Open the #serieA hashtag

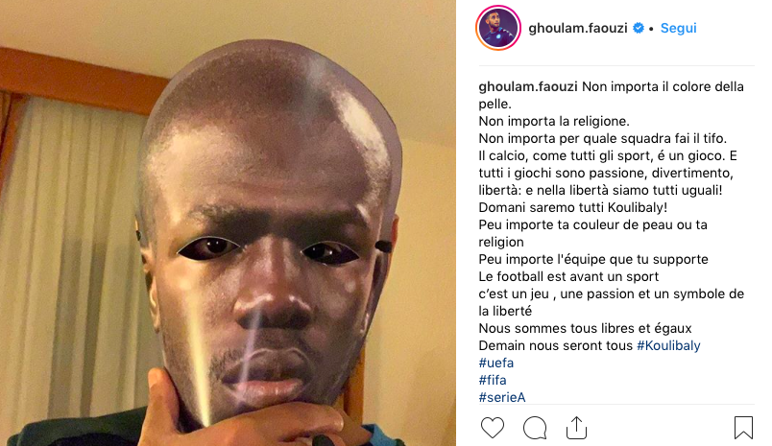tap(502, 397)
